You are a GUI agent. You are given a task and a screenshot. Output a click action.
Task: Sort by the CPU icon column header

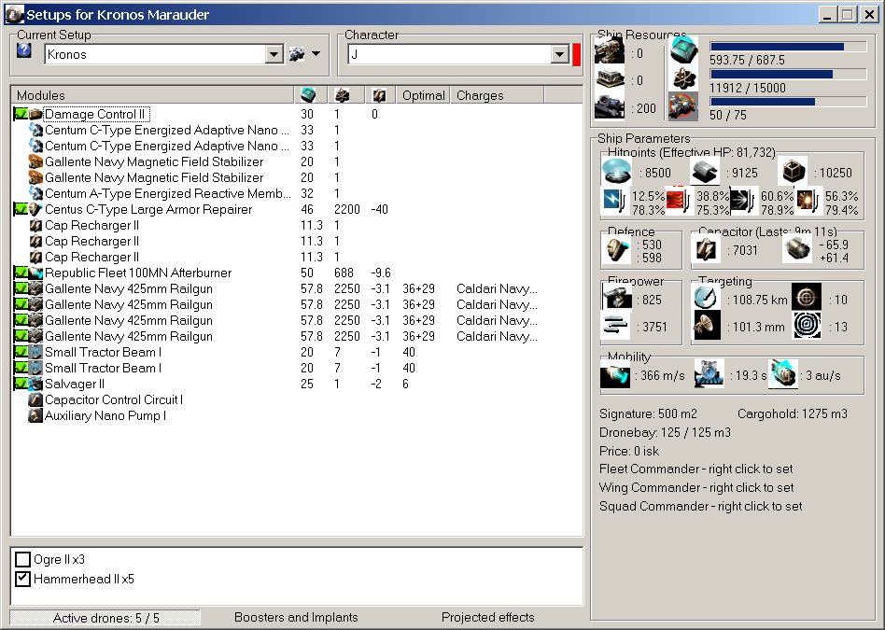coord(311,95)
